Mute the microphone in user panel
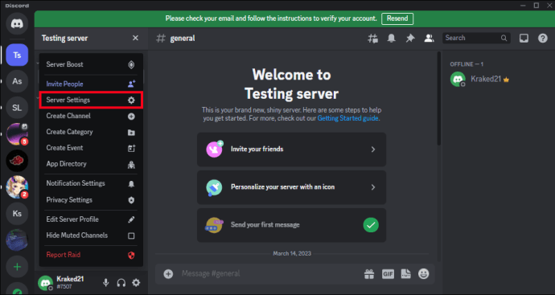The width and height of the screenshot is (555, 295). (x=106, y=283)
